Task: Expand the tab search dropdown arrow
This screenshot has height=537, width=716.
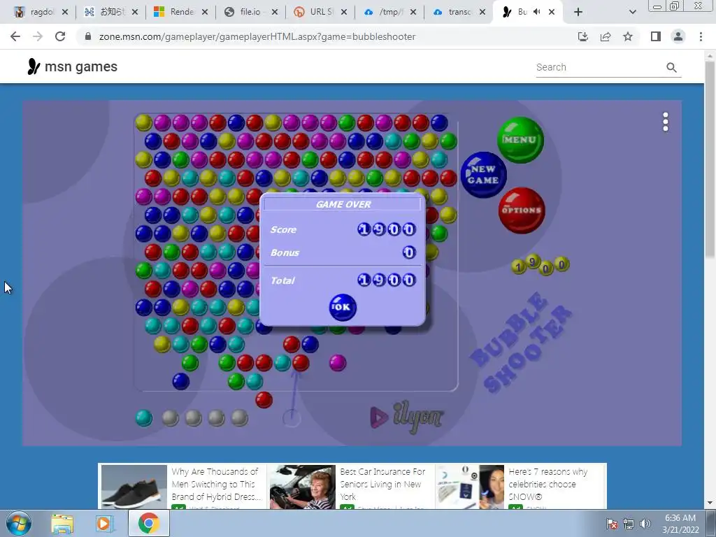Action: tap(632, 12)
